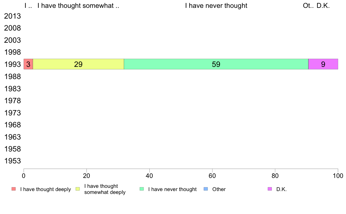Click the 'Ot..' column header at top
This screenshot has height=214, width=346.
point(308,6)
